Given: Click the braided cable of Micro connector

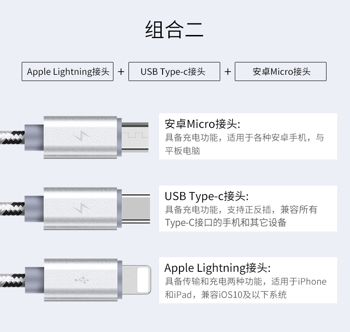Looking at the screenshot, I should point(12,137).
